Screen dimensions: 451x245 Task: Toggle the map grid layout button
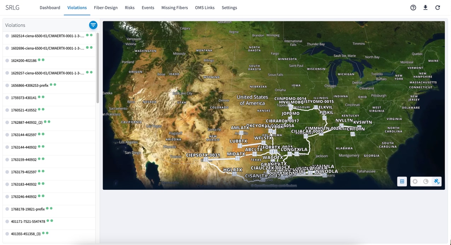click(x=402, y=181)
